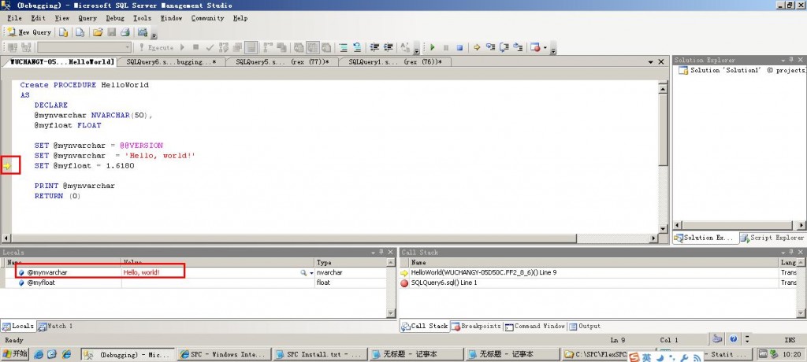Click the Decrease Indent icon
Screen dimensions: 807x362
point(374,47)
